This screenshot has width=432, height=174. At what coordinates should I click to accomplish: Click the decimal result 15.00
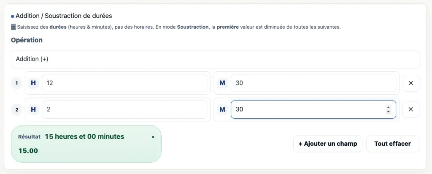28,150
